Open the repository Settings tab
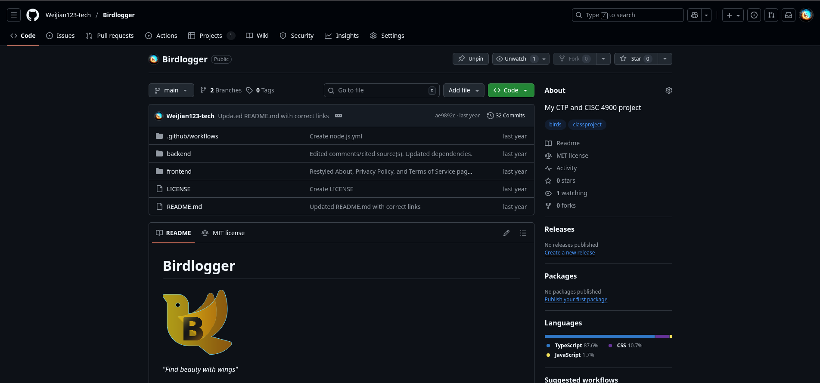Image resolution: width=820 pixels, height=383 pixels. [x=387, y=36]
